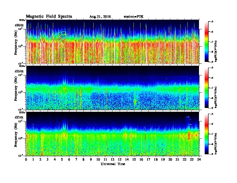Click the "-7" value on dH/dt color bar
The height and width of the screenshot is (183, 237).
pyautogui.click(x=212, y=42)
